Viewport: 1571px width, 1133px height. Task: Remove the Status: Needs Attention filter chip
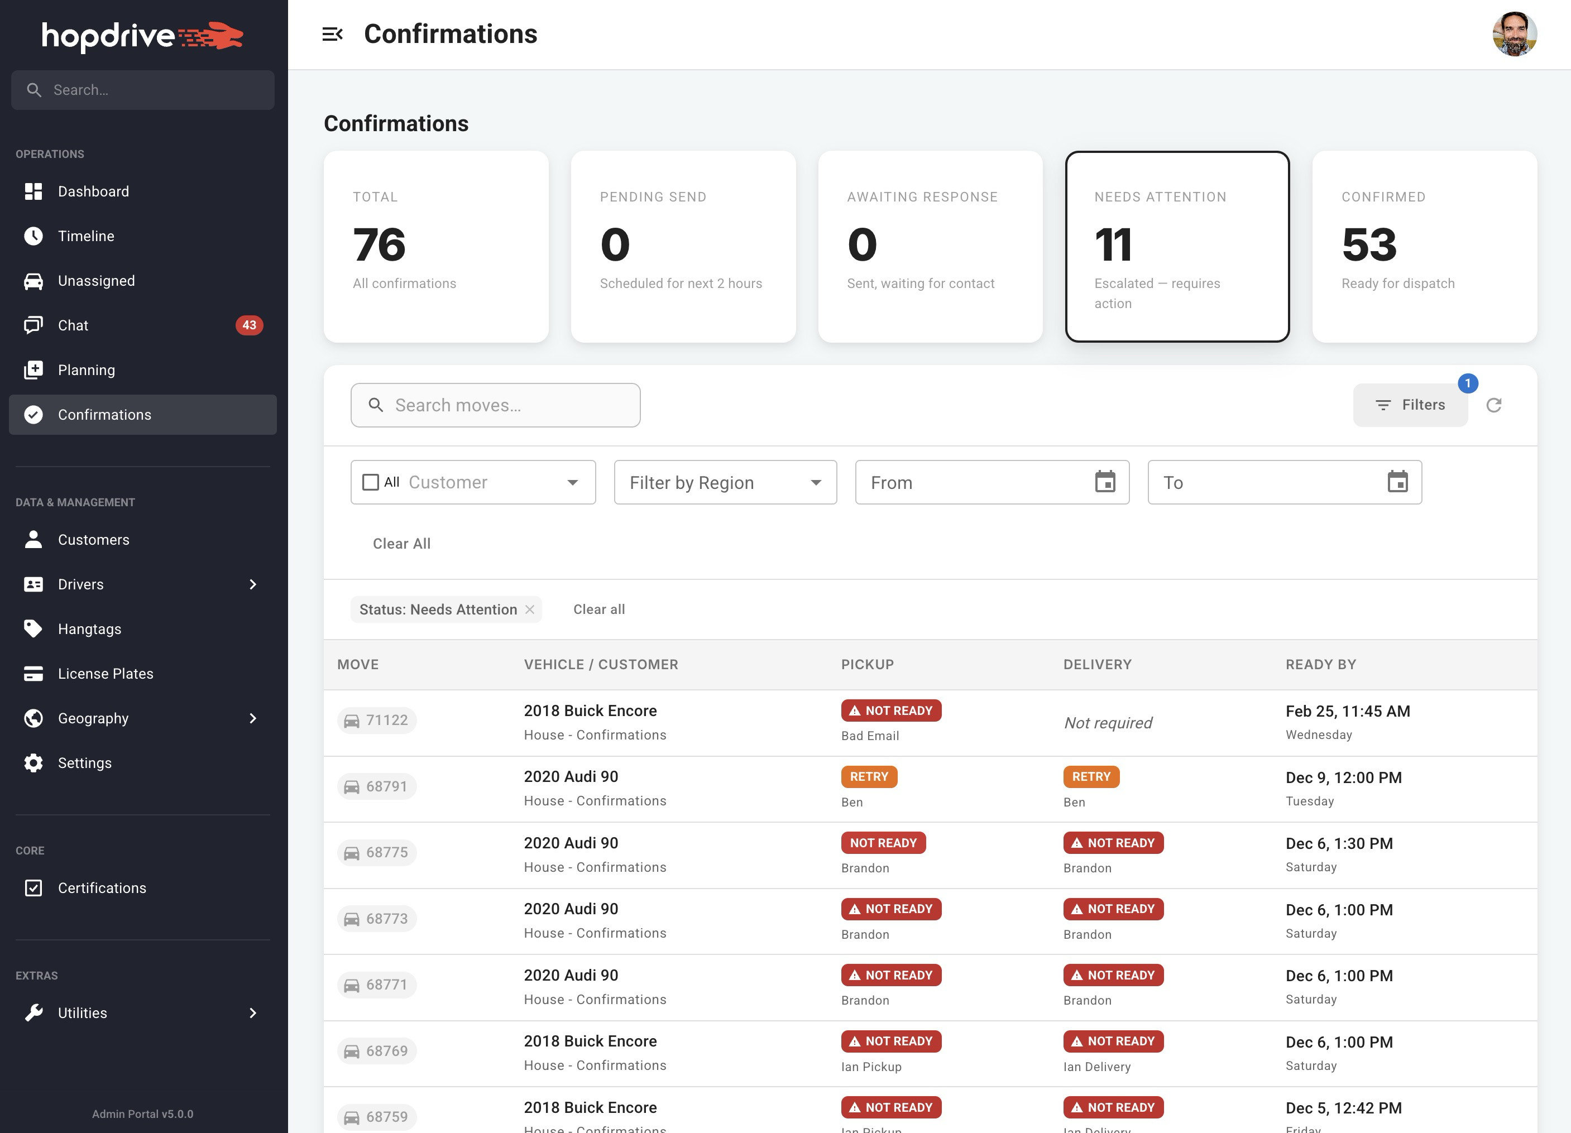tap(530, 609)
